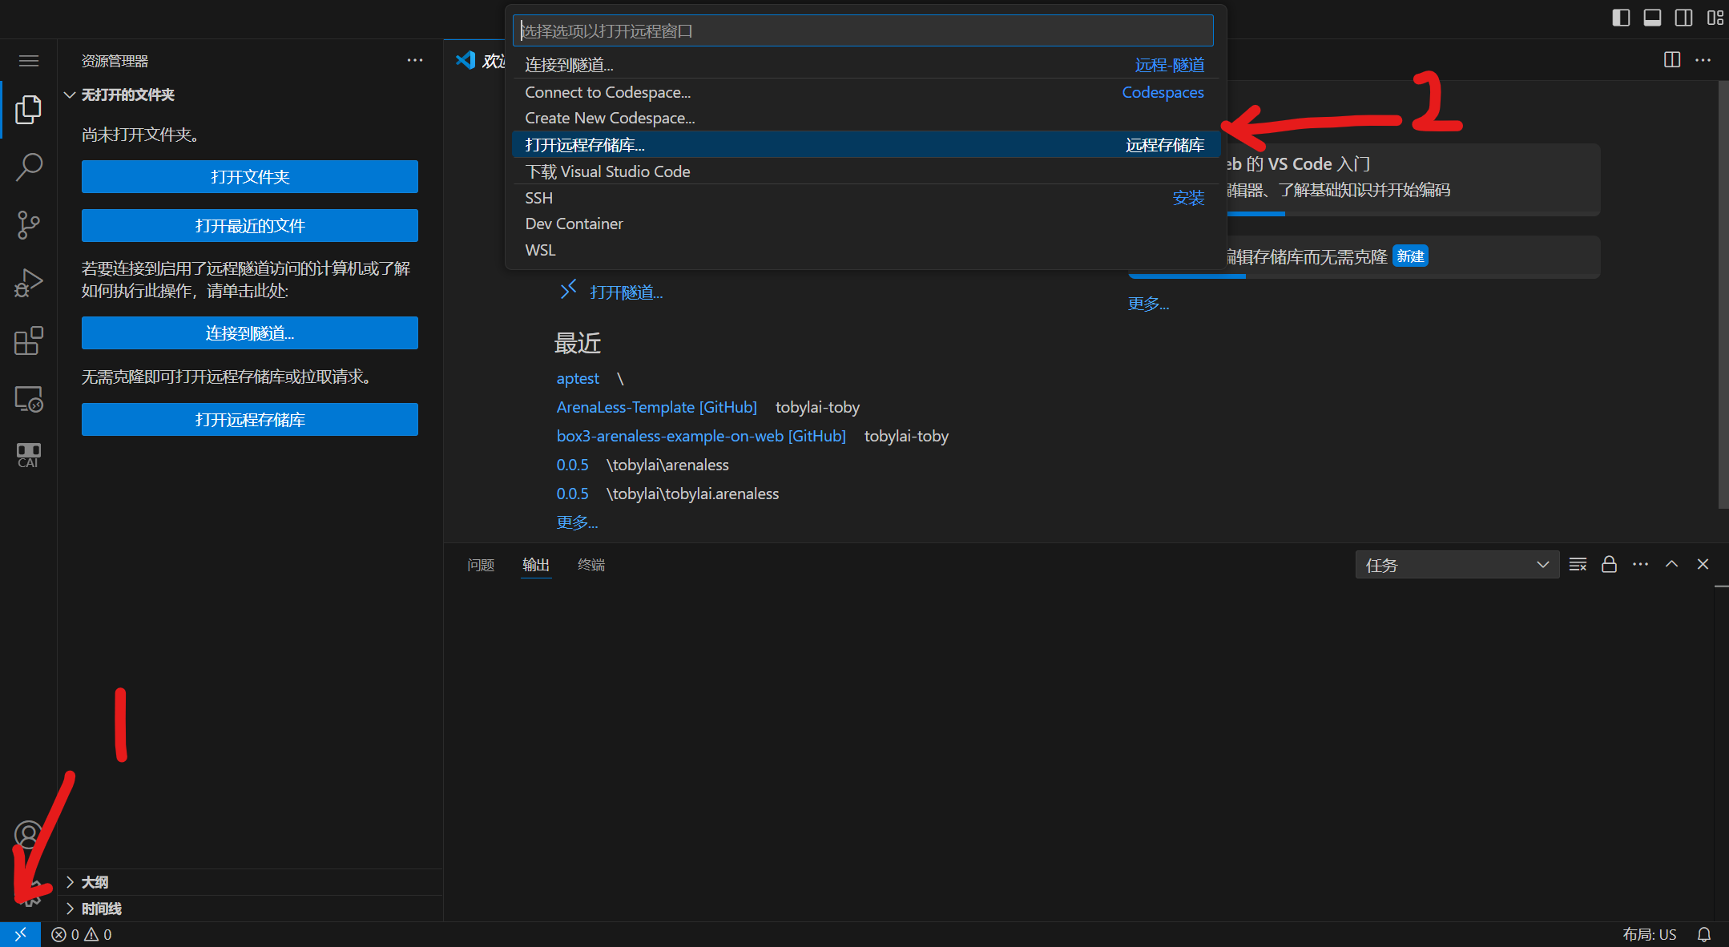
Task: Open the Search view in activity bar
Action: (29, 167)
